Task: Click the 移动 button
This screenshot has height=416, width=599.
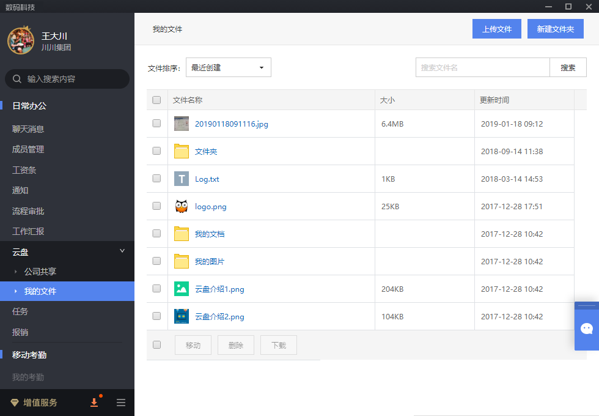Action: 193,345
